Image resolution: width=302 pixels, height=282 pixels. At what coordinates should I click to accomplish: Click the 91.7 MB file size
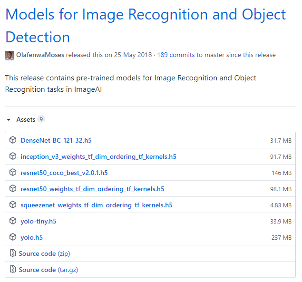281,157
